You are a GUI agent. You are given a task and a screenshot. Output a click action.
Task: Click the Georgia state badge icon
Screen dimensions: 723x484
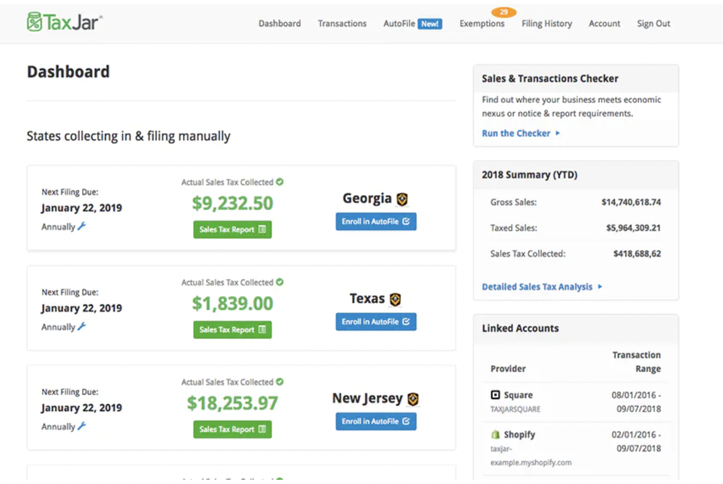pos(403,199)
